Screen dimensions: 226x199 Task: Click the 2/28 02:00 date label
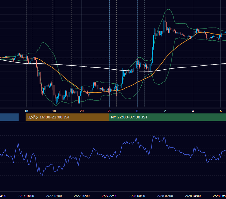point(165,196)
